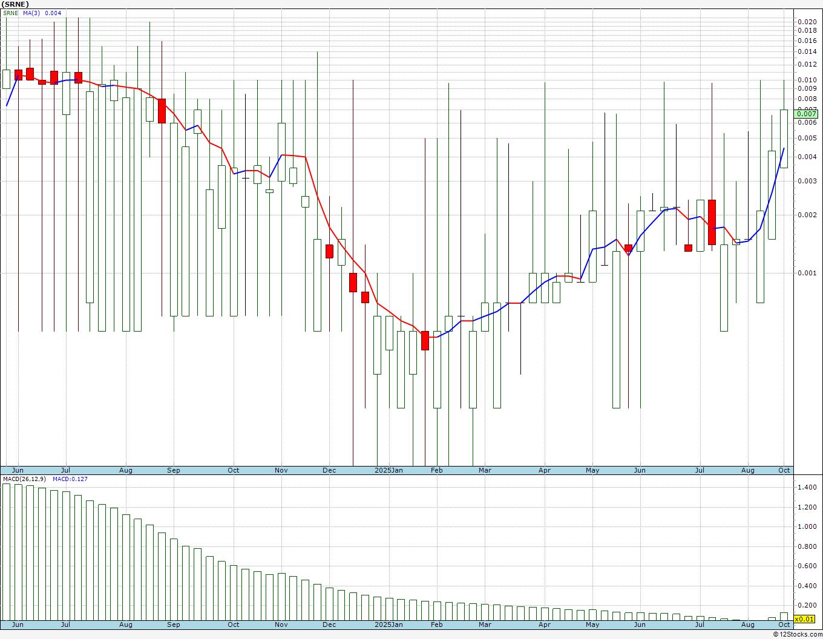Open the 12Stocks.com copyright link
The image size is (823, 639).
(x=798, y=634)
